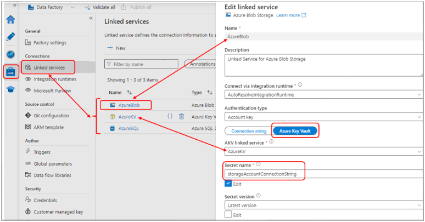Collapse the Manage side menu chevron
Image resolution: width=425 pixels, height=222 pixels.
[91, 18]
